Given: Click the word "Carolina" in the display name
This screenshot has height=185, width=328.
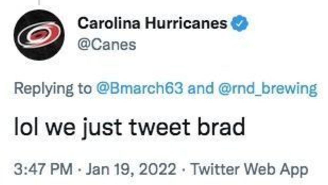Looking at the screenshot, I should click(x=109, y=24).
